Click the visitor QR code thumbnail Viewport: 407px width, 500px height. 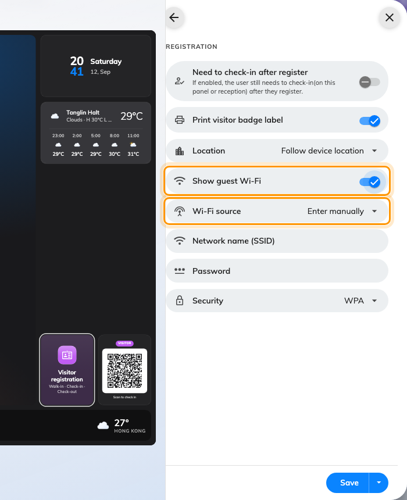124,371
